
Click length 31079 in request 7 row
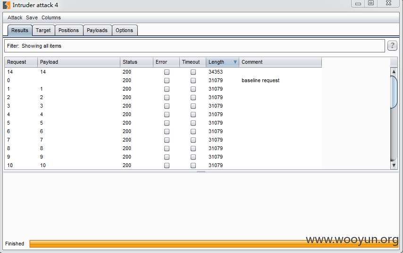tap(216, 140)
